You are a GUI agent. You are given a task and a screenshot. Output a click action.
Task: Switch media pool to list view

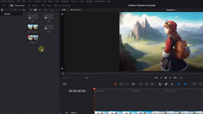[40, 10]
